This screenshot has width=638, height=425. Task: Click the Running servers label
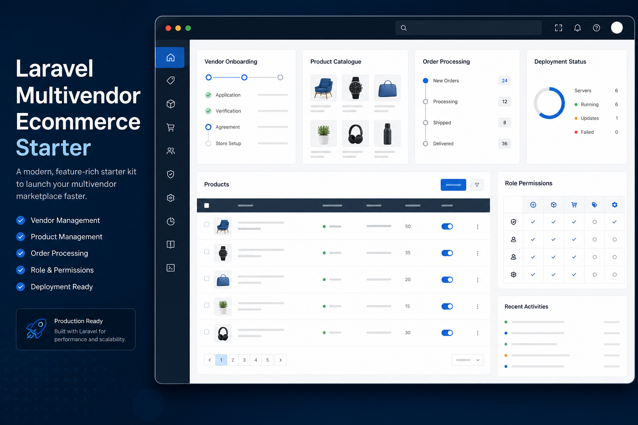click(x=589, y=105)
